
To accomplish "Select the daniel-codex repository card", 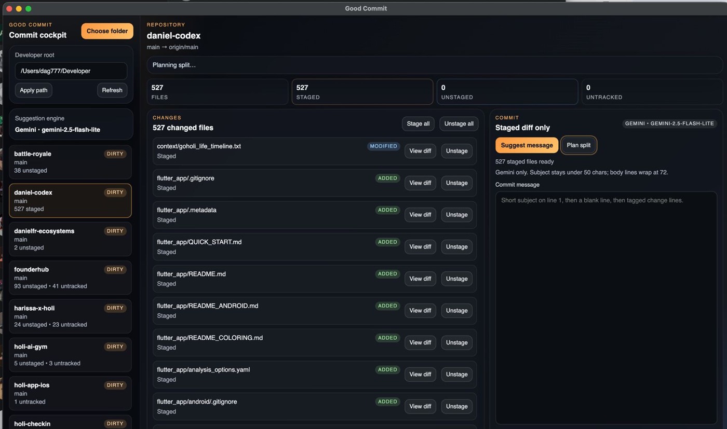I will pyautogui.click(x=71, y=200).
